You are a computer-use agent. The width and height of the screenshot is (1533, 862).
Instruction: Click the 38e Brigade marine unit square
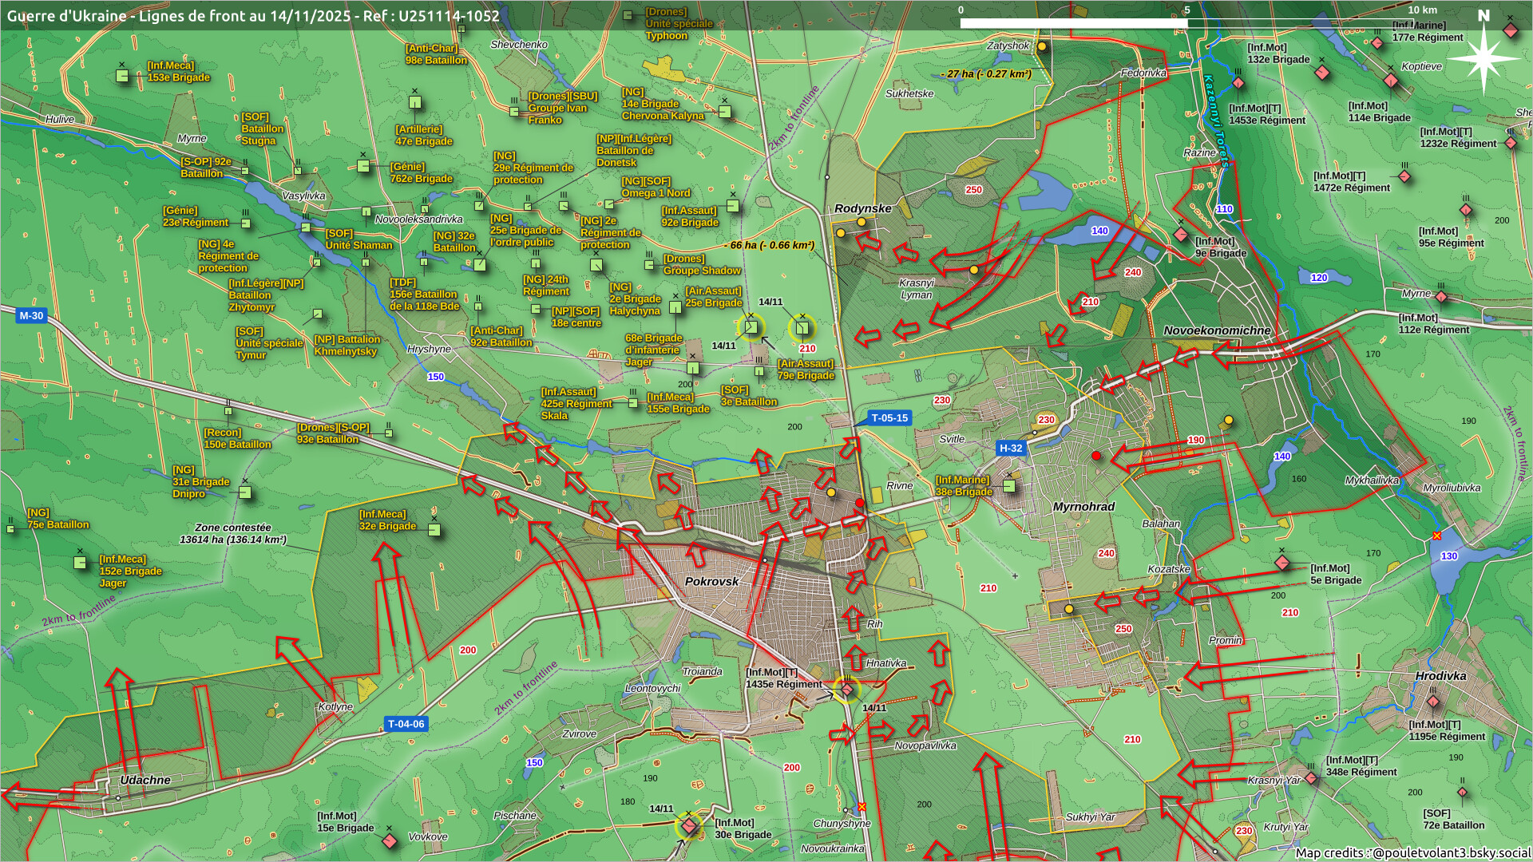1009,486
